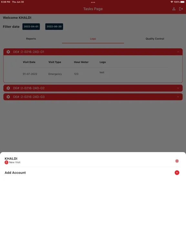Tap the red plus Add Account icon
Viewport: 186px width, 248px height.
[177, 172]
